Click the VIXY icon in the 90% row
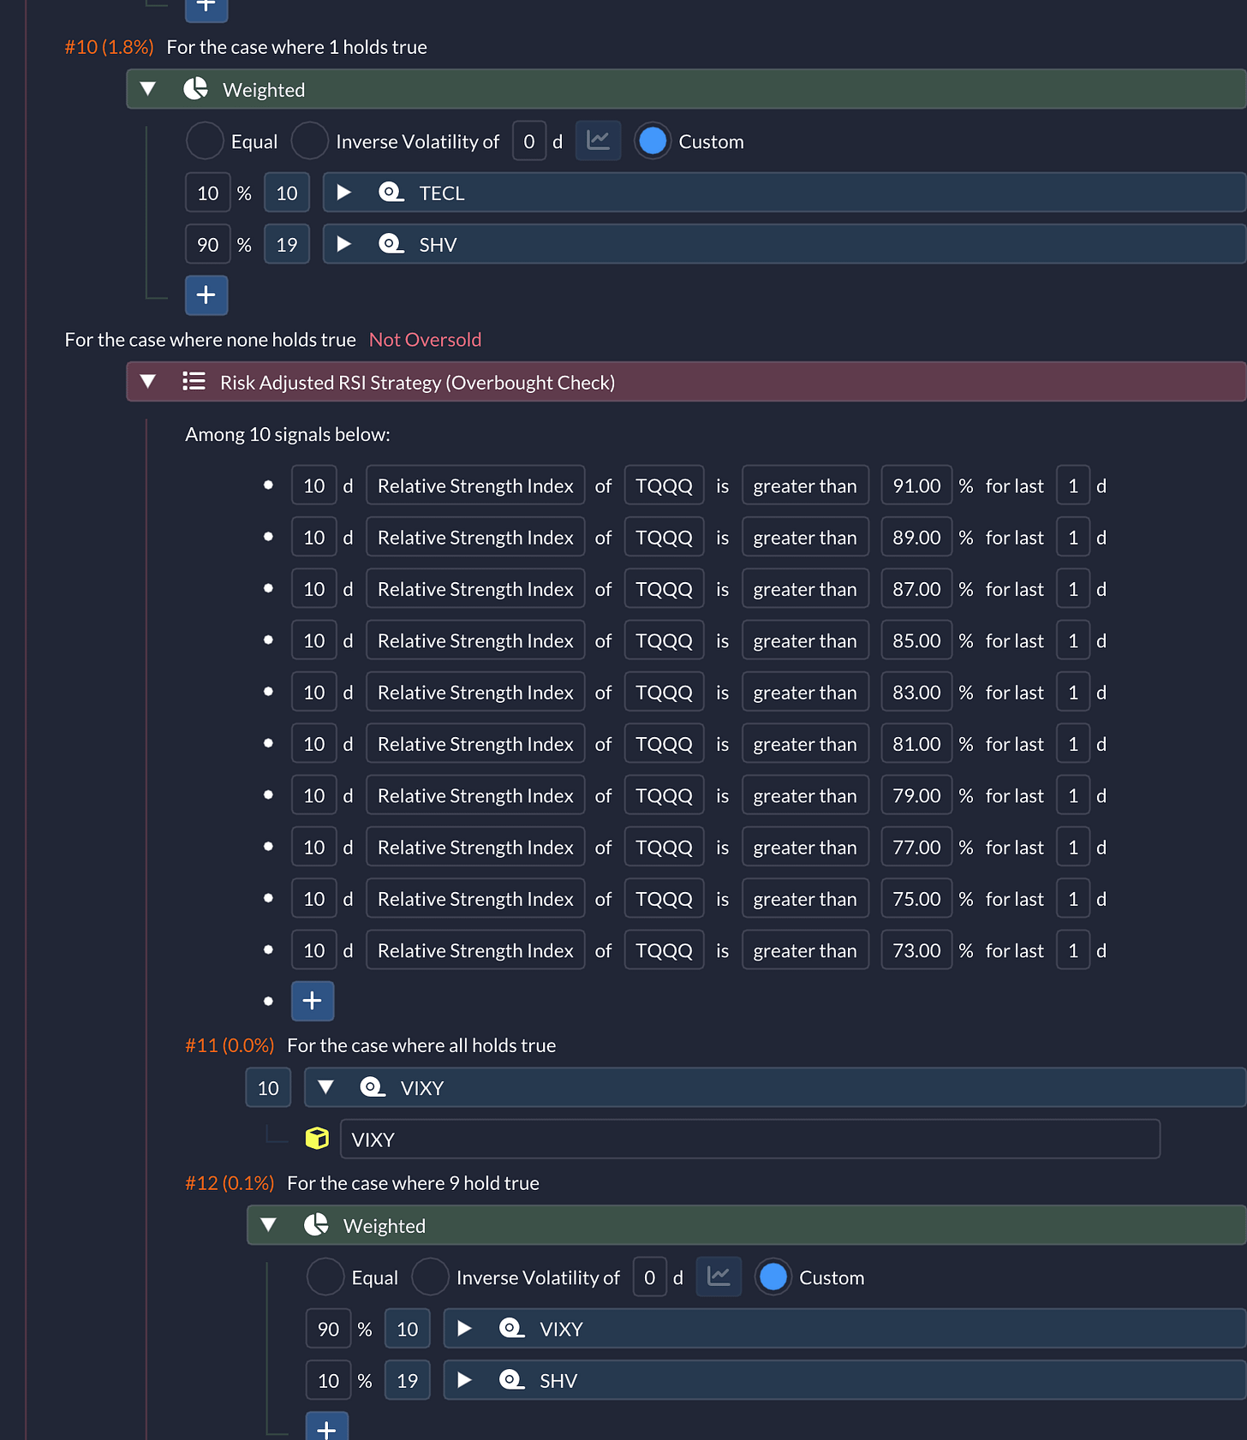This screenshot has height=1440, width=1247. [511, 1329]
